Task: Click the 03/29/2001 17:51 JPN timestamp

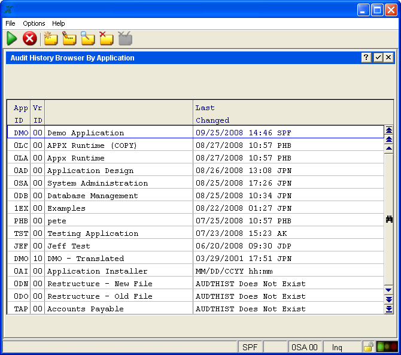Action: click(x=243, y=258)
